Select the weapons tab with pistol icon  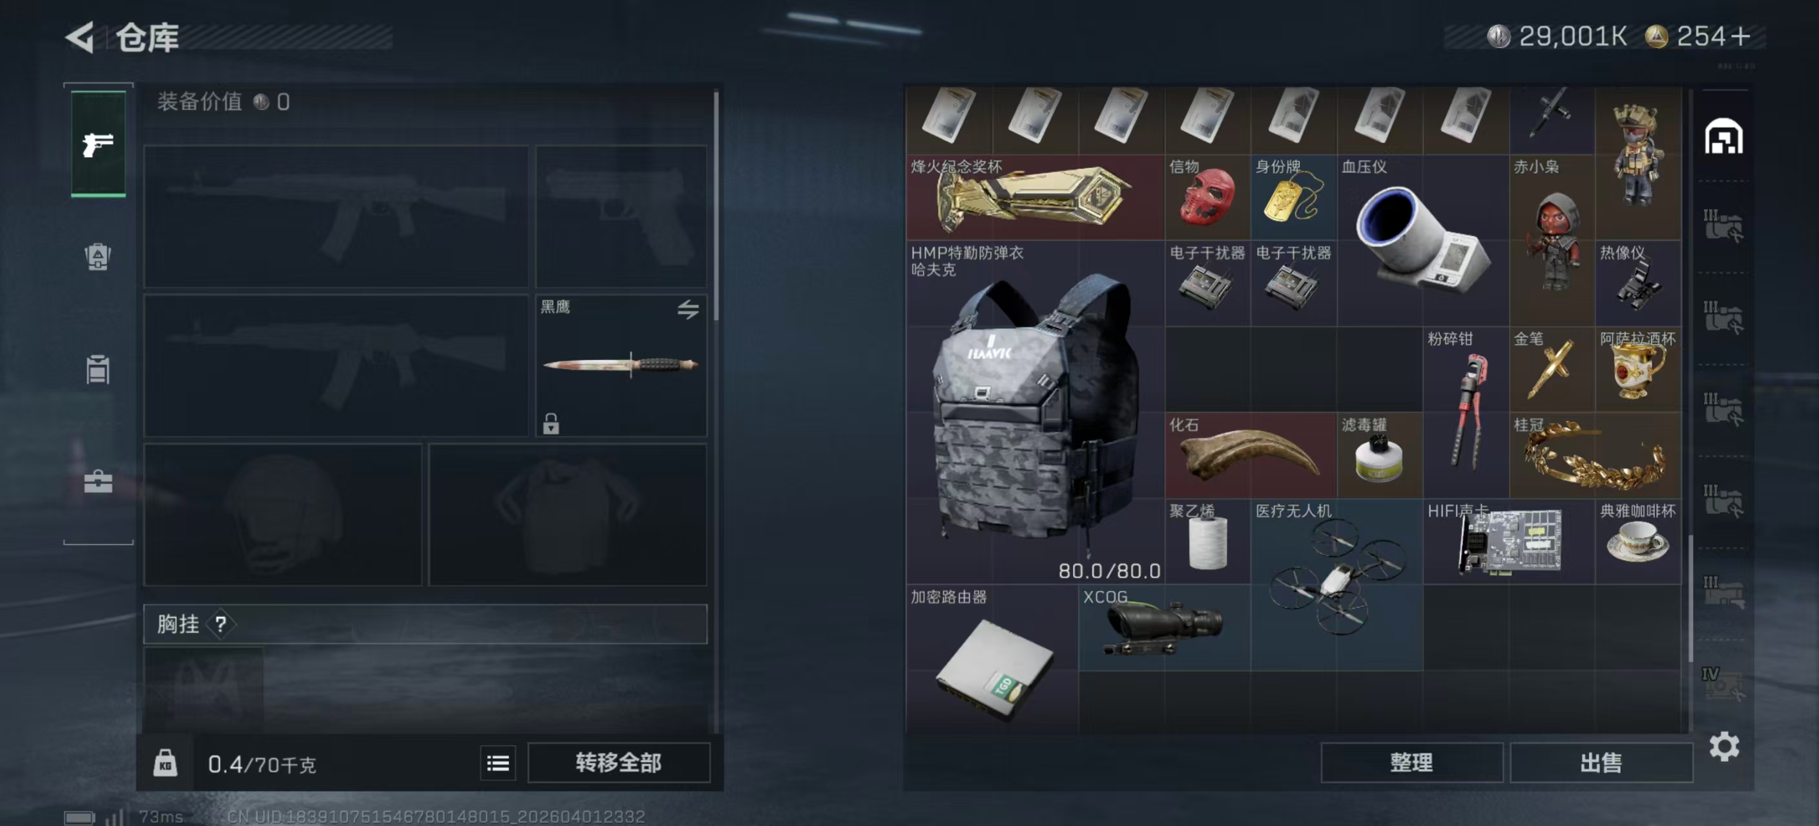point(98,143)
